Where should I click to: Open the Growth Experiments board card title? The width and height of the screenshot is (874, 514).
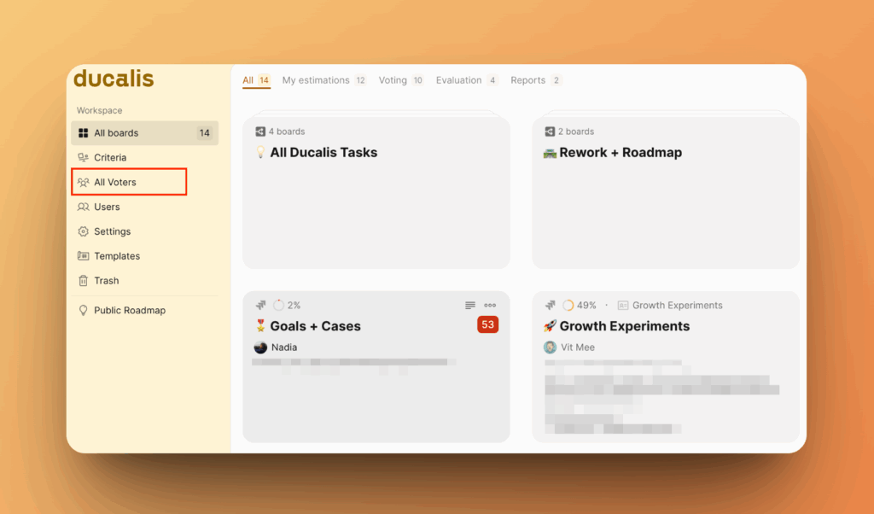(x=624, y=326)
